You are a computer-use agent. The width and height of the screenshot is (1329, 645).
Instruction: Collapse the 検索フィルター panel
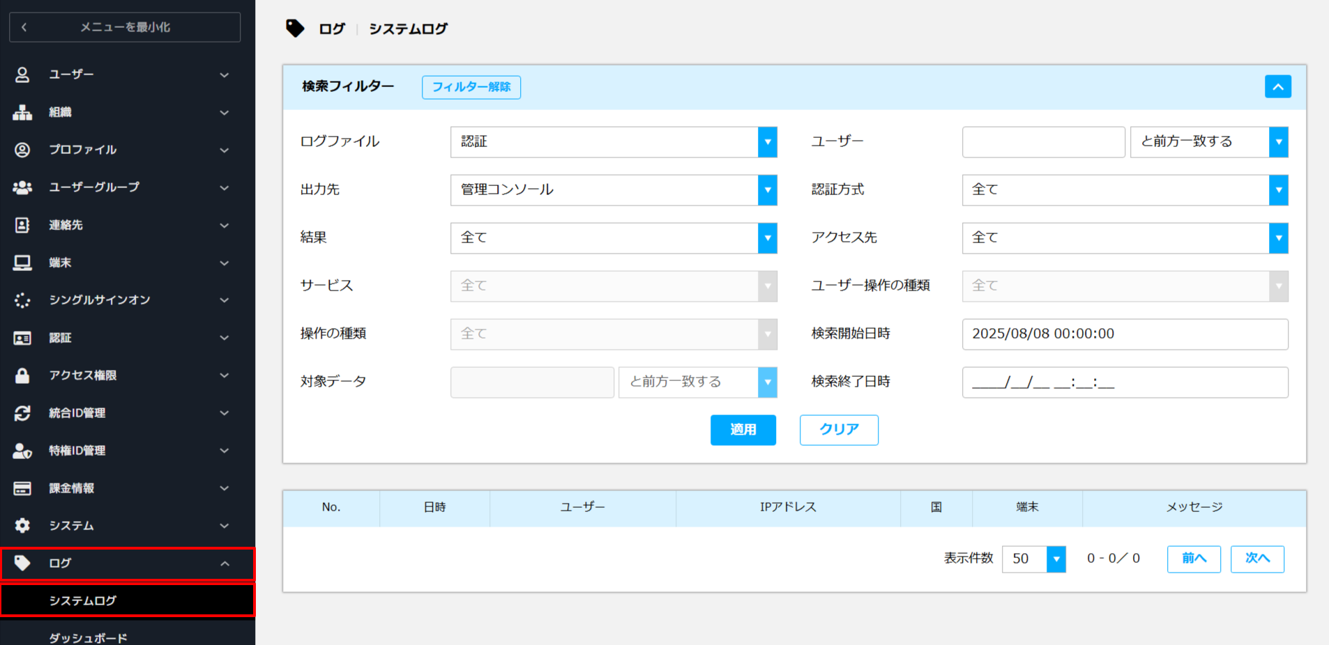tap(1278, 87)
